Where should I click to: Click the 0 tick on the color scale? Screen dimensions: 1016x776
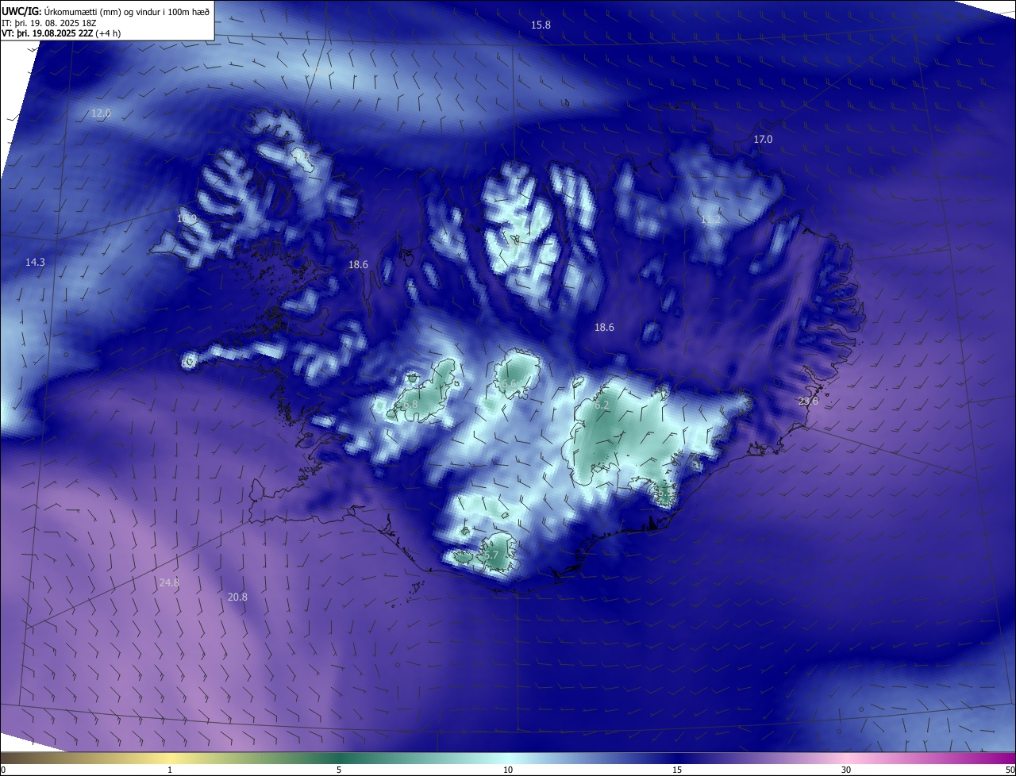click(2, 770)
